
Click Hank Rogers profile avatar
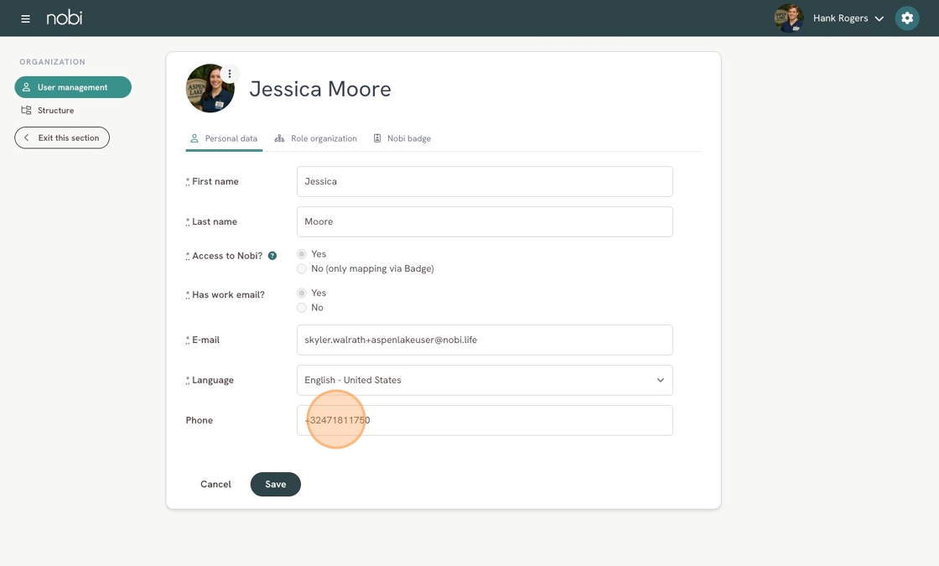tap(789, 18)
